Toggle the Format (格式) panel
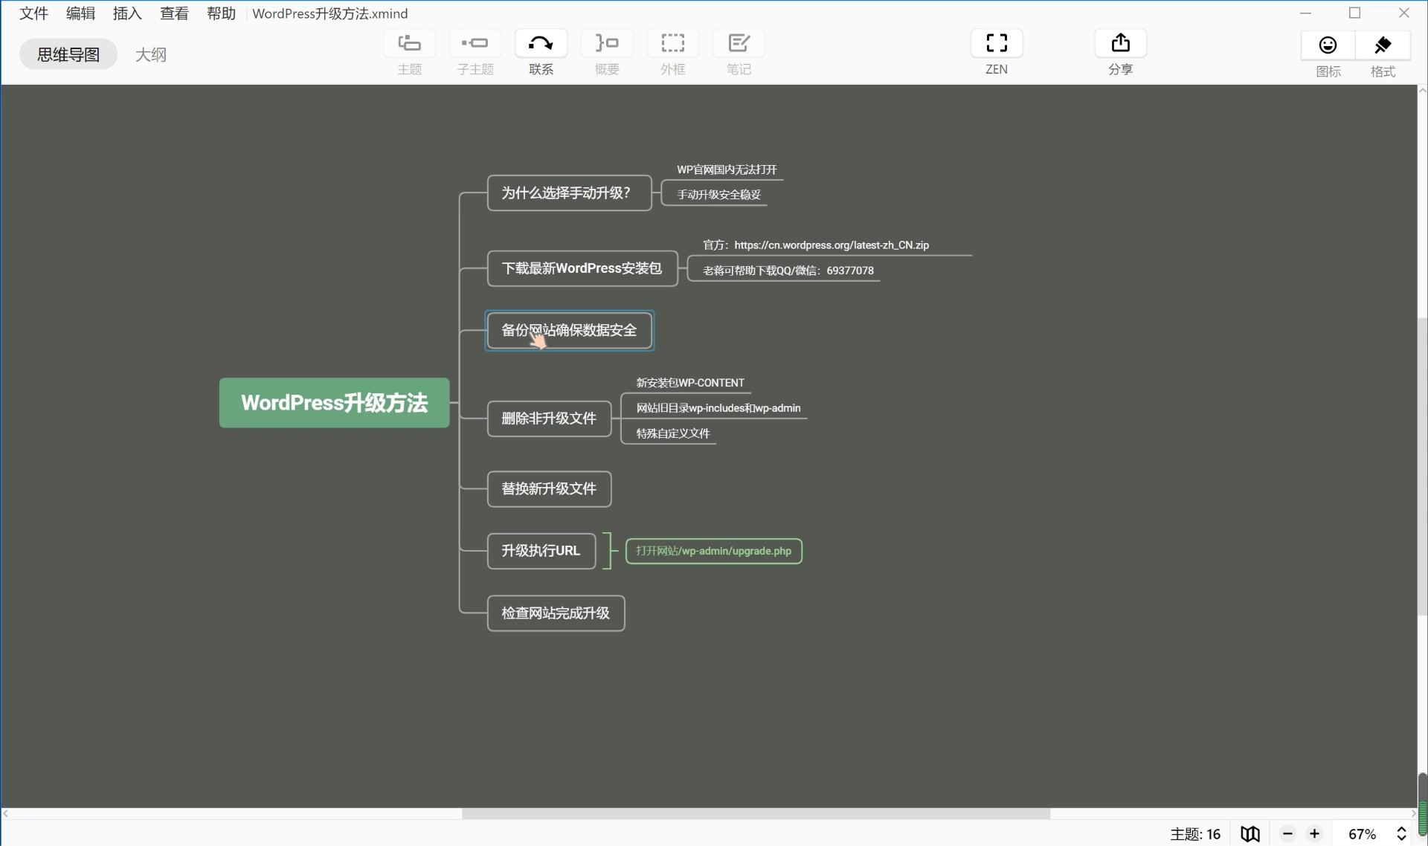 point(1383,46)
